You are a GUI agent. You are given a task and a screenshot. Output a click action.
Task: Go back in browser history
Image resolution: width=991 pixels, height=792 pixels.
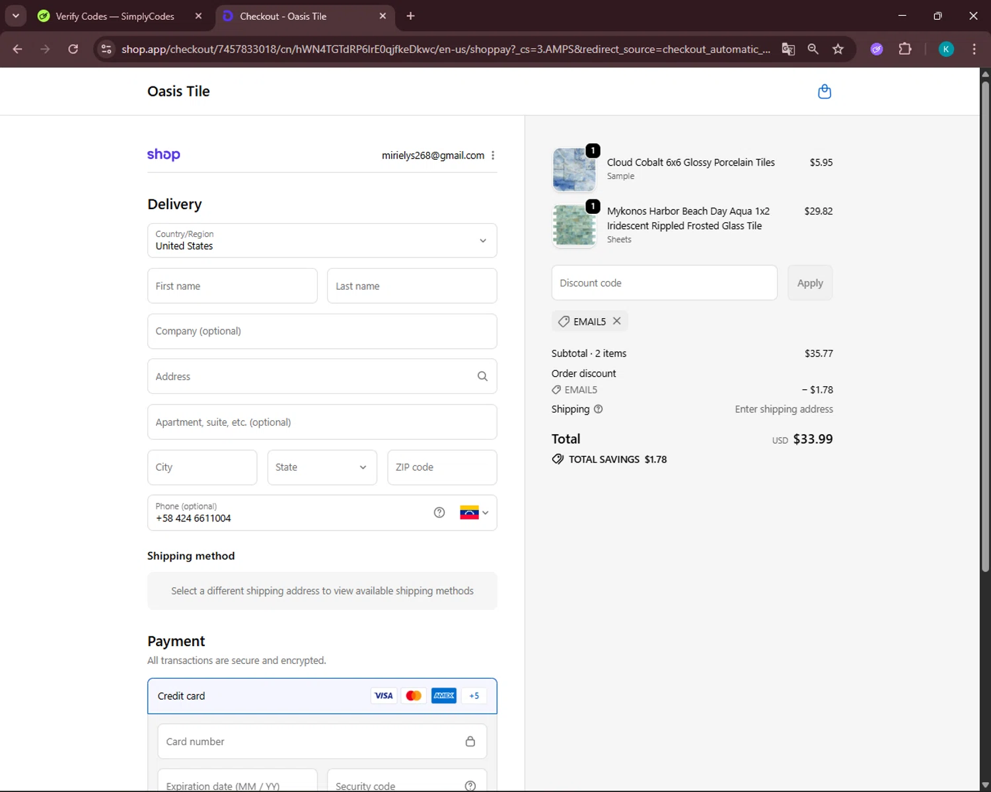click(x=17, y=49)
